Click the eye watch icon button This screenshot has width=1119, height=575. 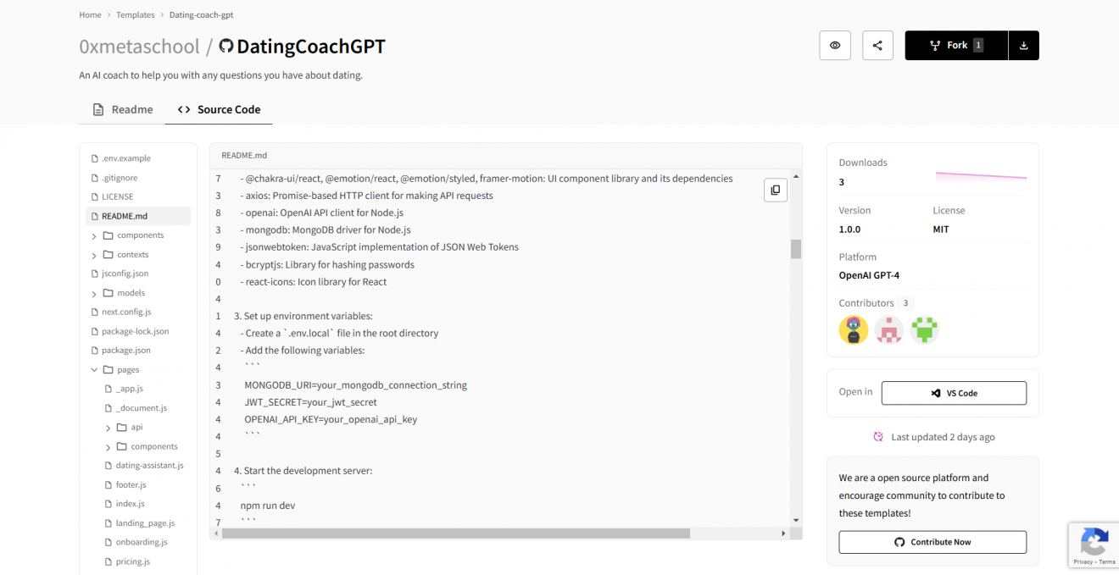[835, 46]
